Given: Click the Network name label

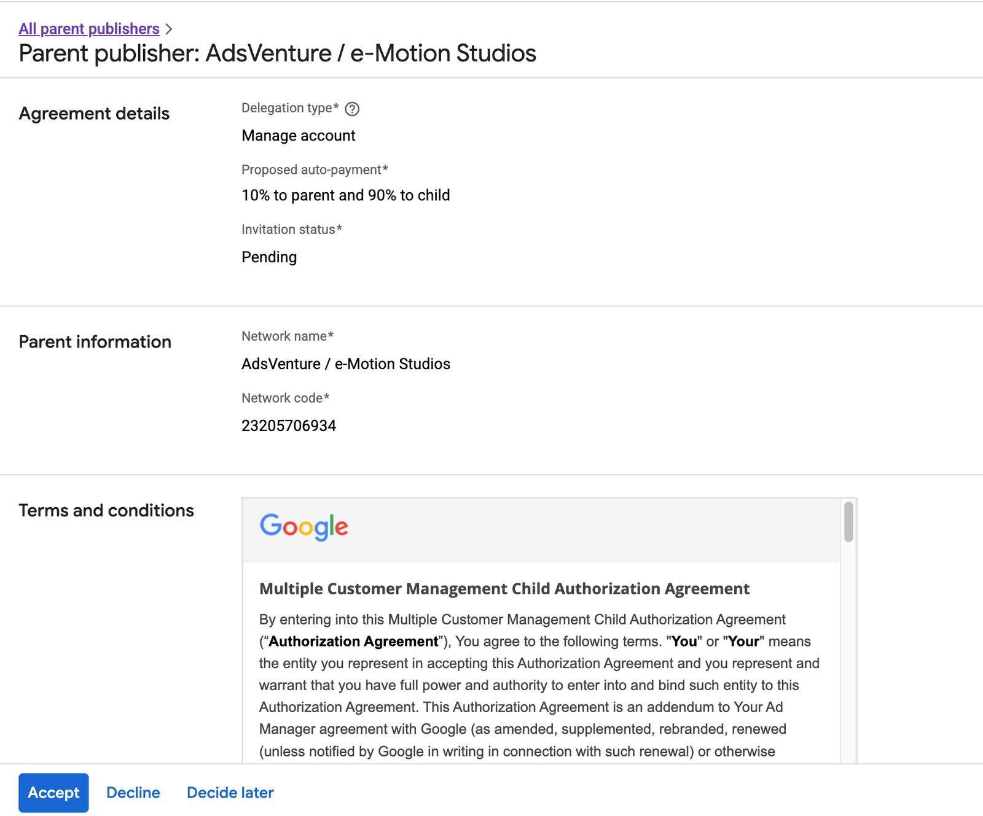Looking at the screenshot, I should [x=288, y=336].
